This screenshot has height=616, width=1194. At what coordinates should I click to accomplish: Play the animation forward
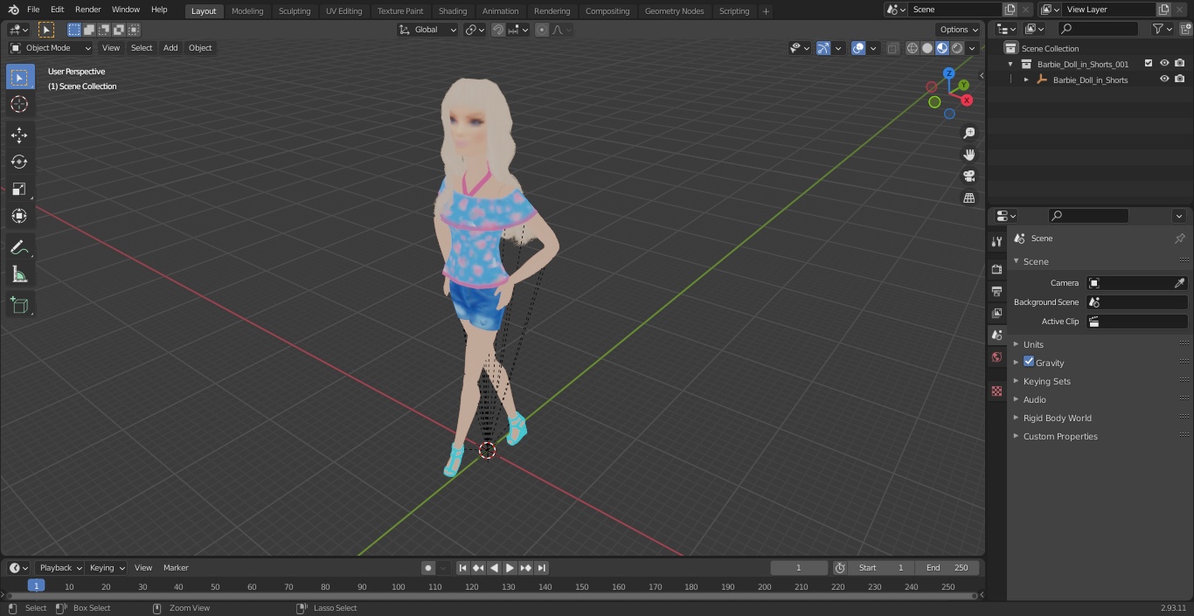coord(510,568)
